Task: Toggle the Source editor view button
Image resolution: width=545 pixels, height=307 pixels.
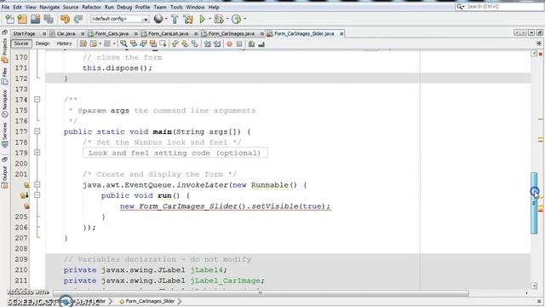Action: [x=20, y=43]
